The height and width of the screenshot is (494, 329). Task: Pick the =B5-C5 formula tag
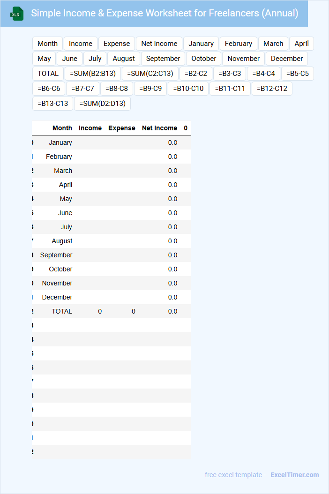[298, 74]
